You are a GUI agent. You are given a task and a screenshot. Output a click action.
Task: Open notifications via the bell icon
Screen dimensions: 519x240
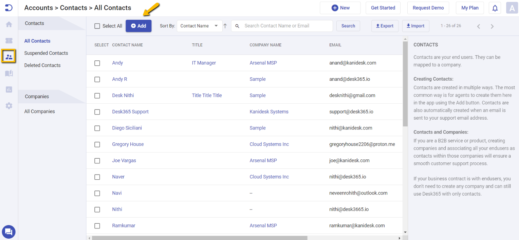click(495, 7)
